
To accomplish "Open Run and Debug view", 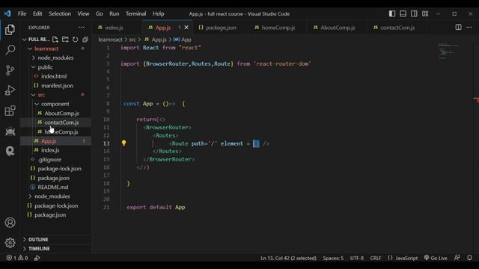I will pyautogui.click(x=10, y=90).
